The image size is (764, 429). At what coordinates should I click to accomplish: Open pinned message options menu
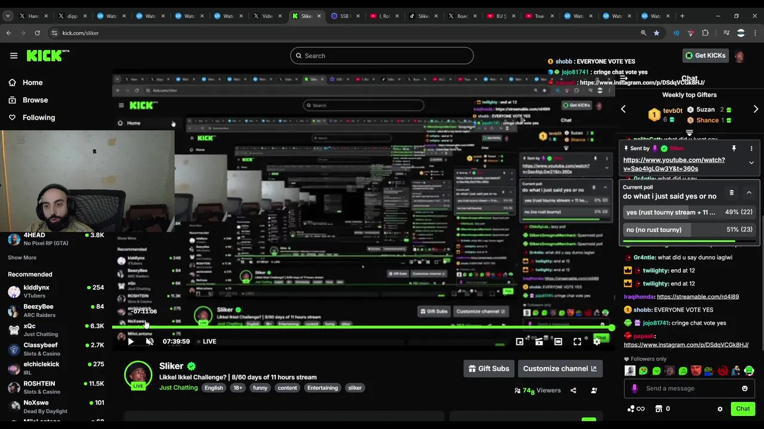pos(751,148)
